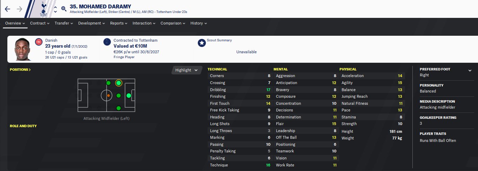Open the Comparison menu
Image resolution: width=478 pixels, height=171 pixels.
[173, 23]
